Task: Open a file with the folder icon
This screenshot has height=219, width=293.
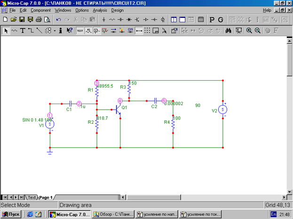Action: point(14,20)
